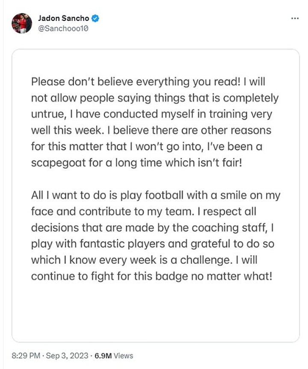
Task: Open the tweet's more options ellipsis menu
Action: (x=295, y=19)
